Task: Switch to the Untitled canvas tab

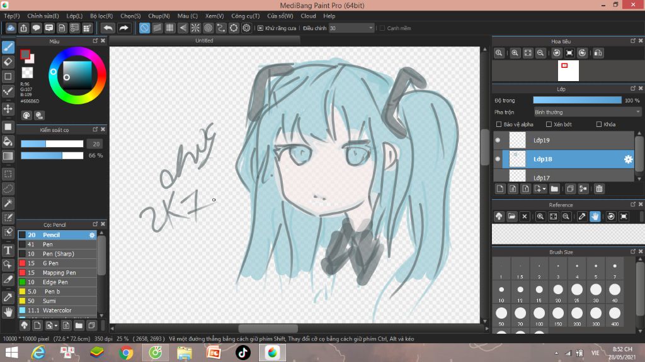Action: coord(205,41)
